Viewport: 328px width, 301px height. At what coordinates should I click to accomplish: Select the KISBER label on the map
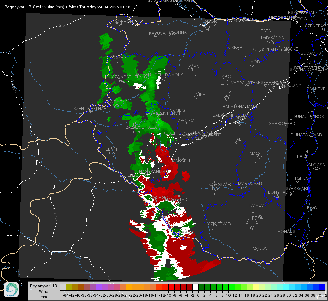[235, 47]
